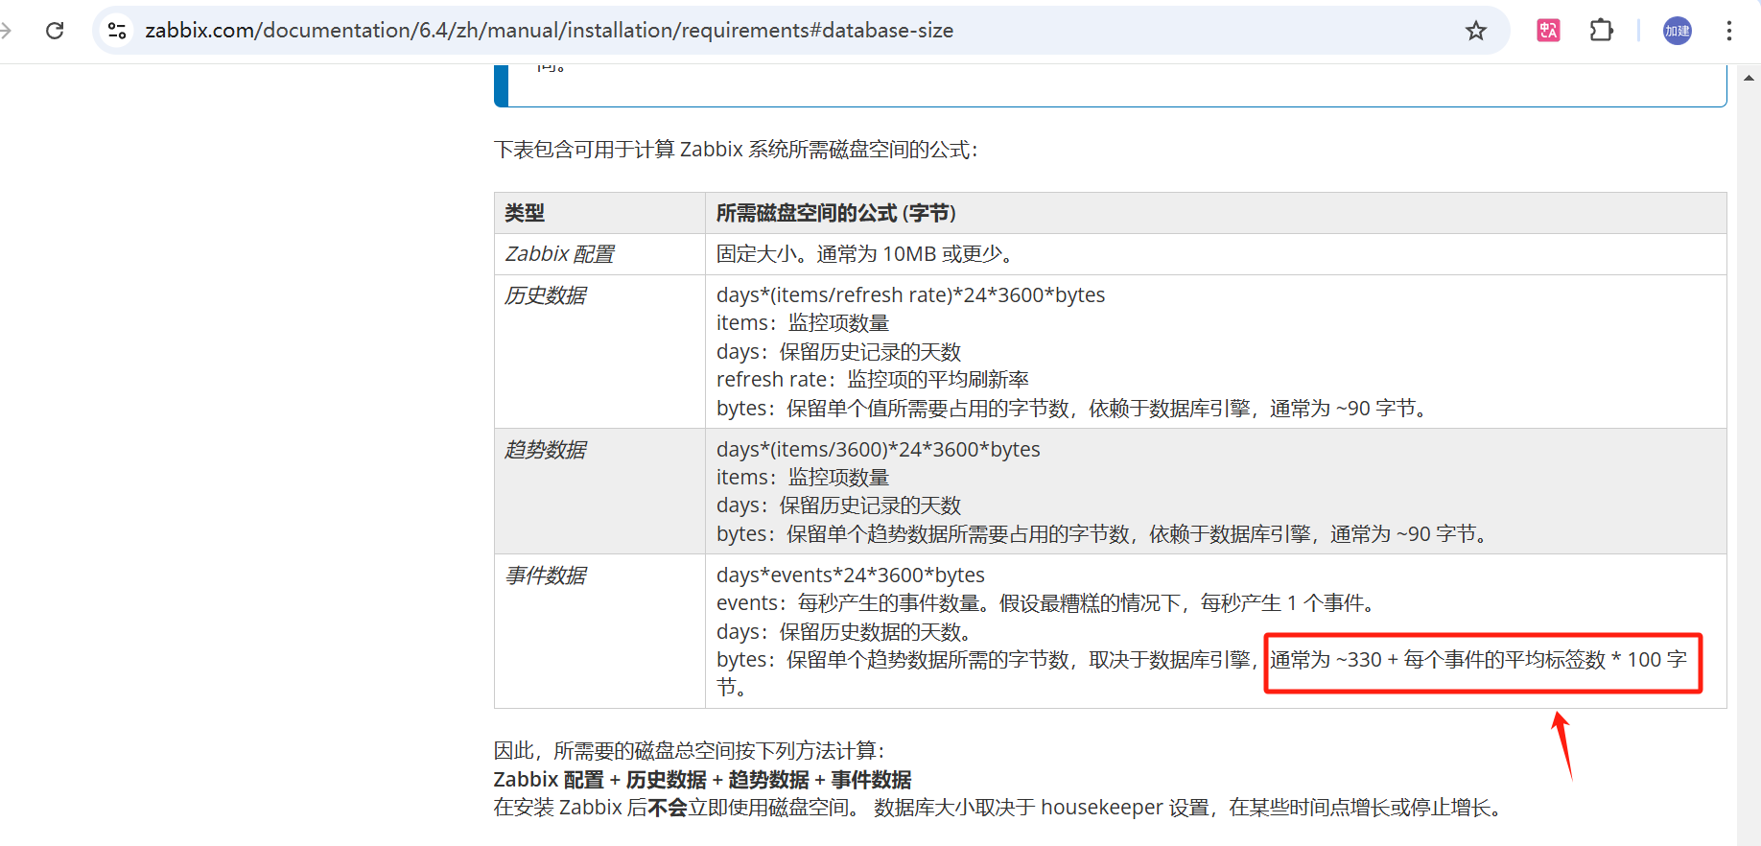The image size is (1761, 846).
Task: Open the browser profile avatar
Action: (x=1678, y=31)
